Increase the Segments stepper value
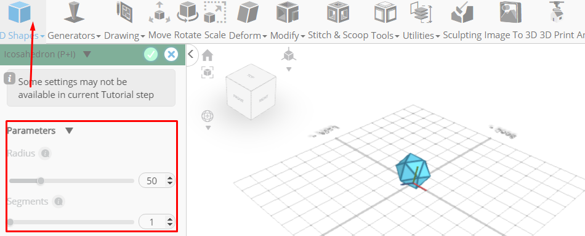This screenshot has width=585, height=236. 170,219
